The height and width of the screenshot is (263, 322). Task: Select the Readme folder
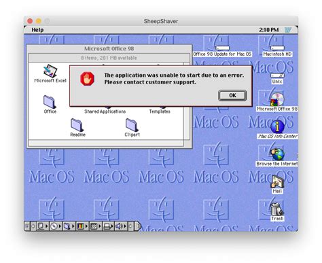[x=77, y=125]
